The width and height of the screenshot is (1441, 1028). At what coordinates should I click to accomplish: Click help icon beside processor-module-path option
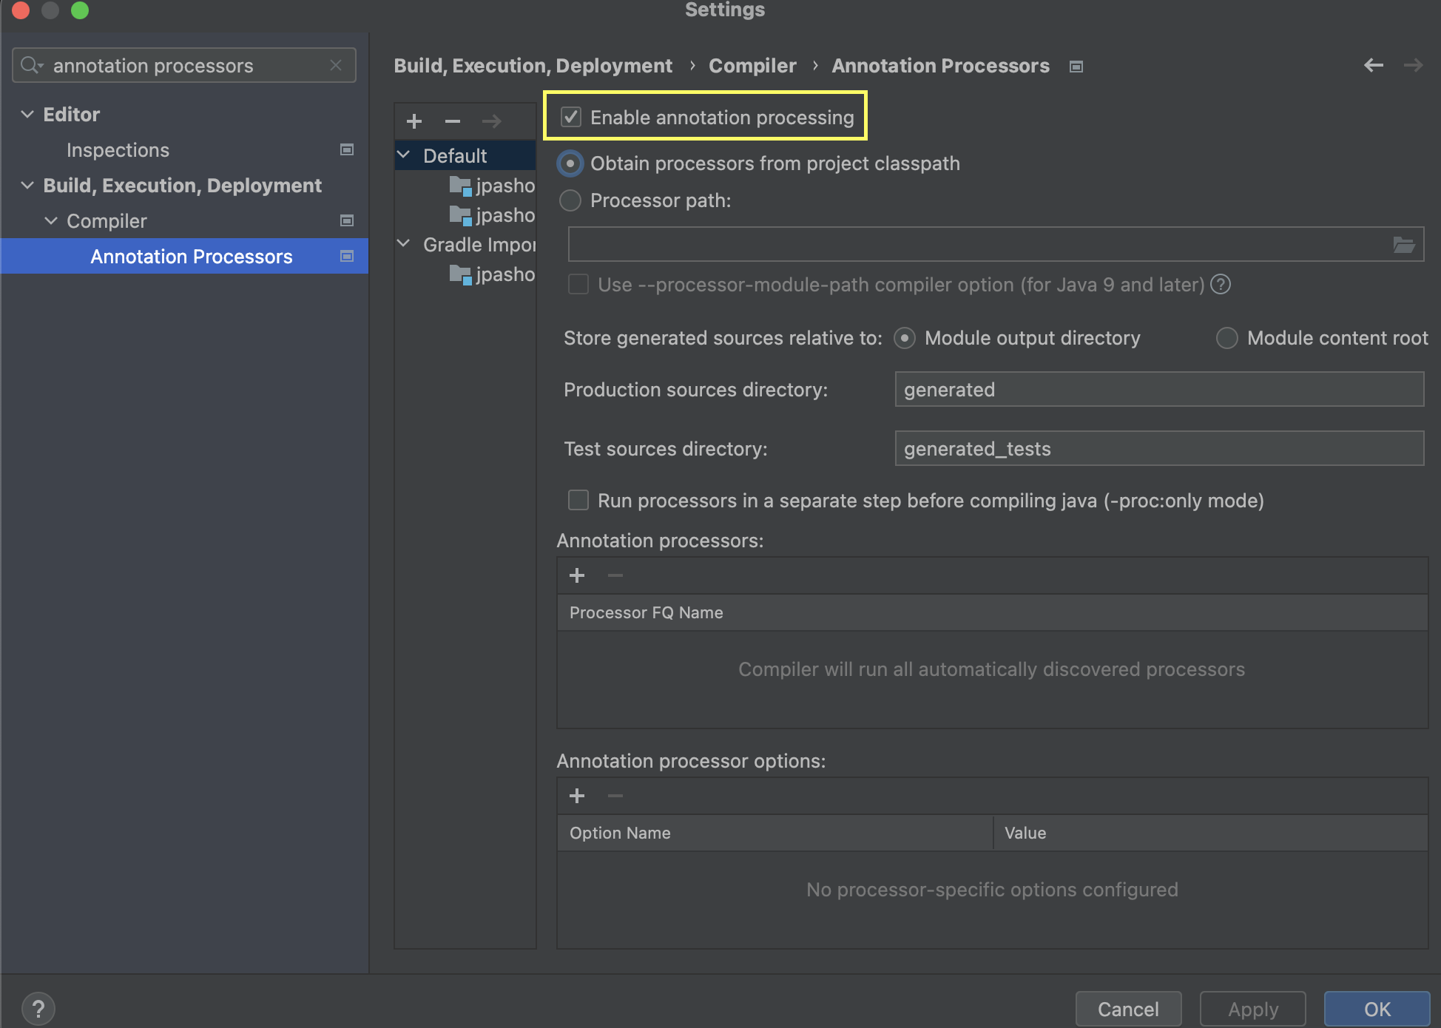1221,285
